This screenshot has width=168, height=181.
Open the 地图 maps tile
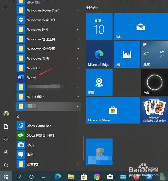click(99, 82)
